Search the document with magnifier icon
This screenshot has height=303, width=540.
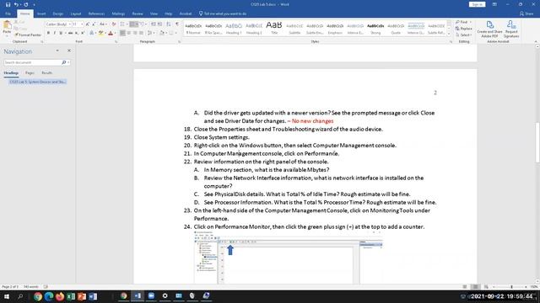point(64,62)
